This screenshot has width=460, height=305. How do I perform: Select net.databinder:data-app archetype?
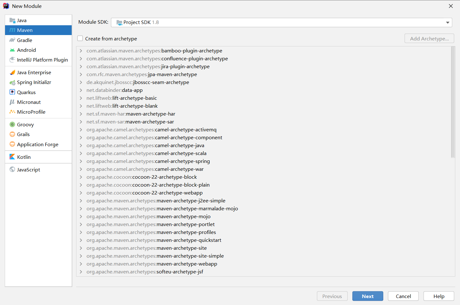click(x=264, y=90)
